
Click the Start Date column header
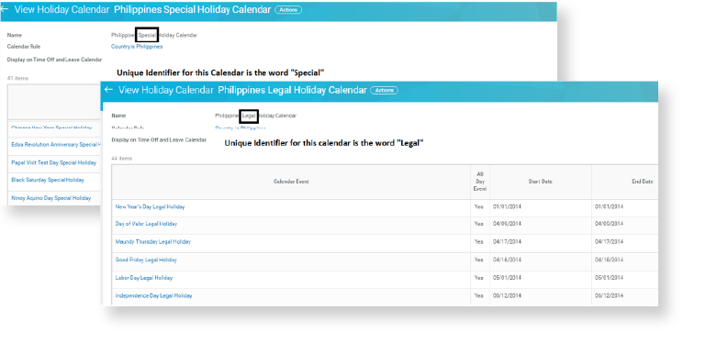[541, 182]
